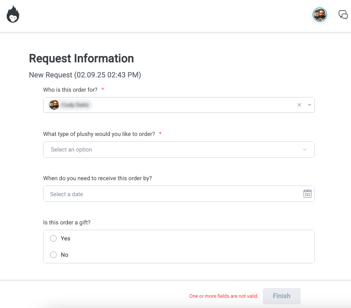Click the chevron arrow in plushy dropdown

click(x=305, y=149)
